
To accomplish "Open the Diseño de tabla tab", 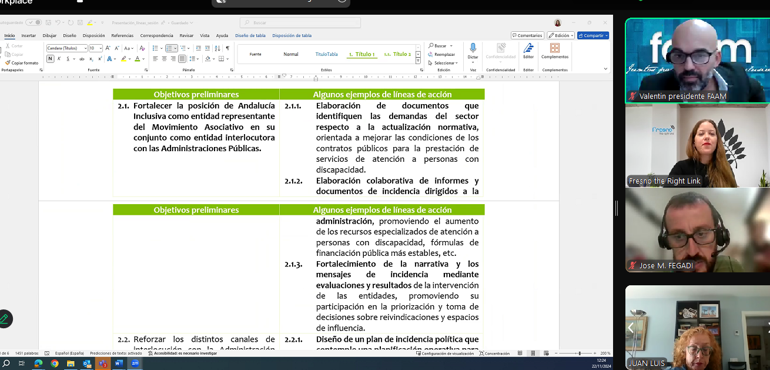I will click(x=250, y=35).
